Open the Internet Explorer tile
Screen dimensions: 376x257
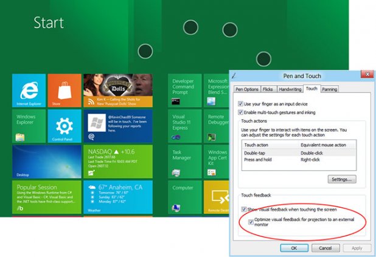[x=29, y=91]
